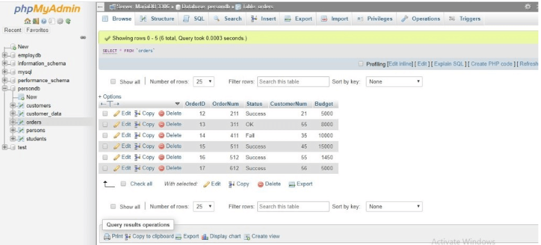The image size is (541, 245).
Task: Open lower Number of rows dropdown
Action: coord(203,207)
